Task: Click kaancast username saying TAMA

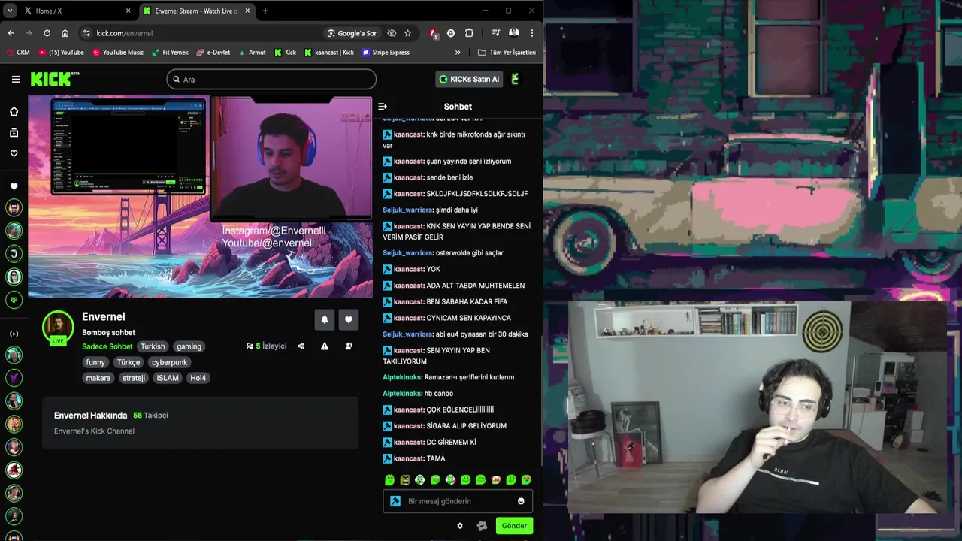Action: (409, 458)
